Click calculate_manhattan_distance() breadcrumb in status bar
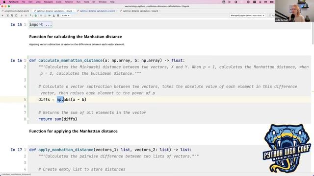 [x=16, y=175]
